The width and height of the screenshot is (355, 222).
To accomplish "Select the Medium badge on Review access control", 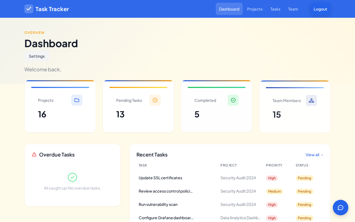I will click(275, 191).
